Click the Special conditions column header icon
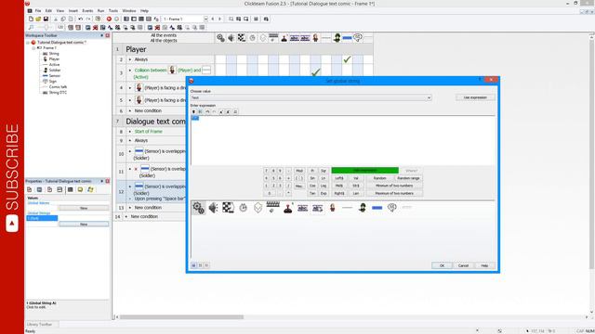Image resolution: width=595 pixels, height=334 pixels. [220, 37]
